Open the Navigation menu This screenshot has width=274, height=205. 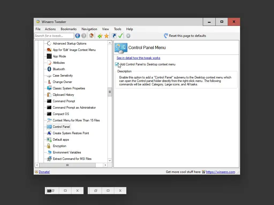[89, 29]
